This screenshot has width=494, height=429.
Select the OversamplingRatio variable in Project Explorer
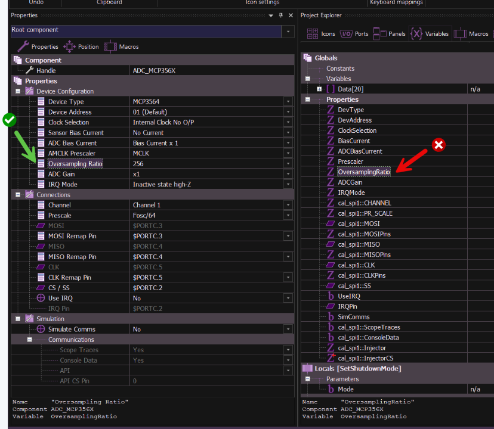(x=364, y=172)
